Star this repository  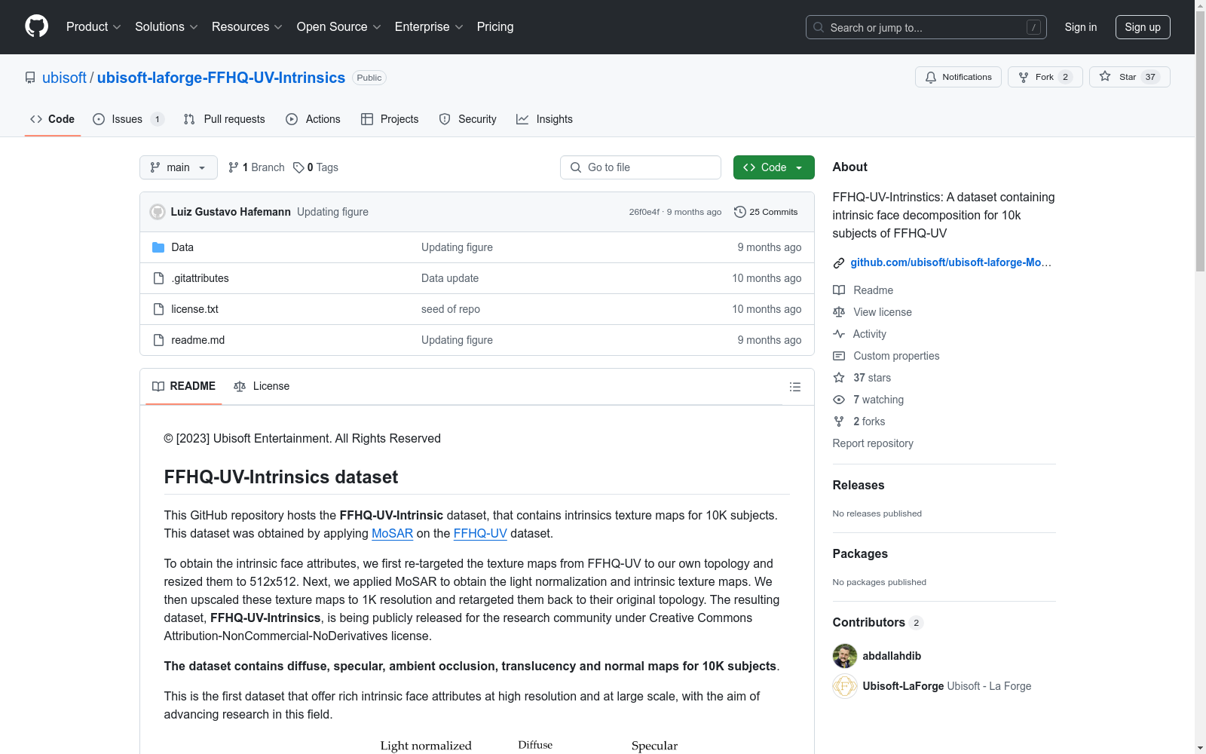1129,77
